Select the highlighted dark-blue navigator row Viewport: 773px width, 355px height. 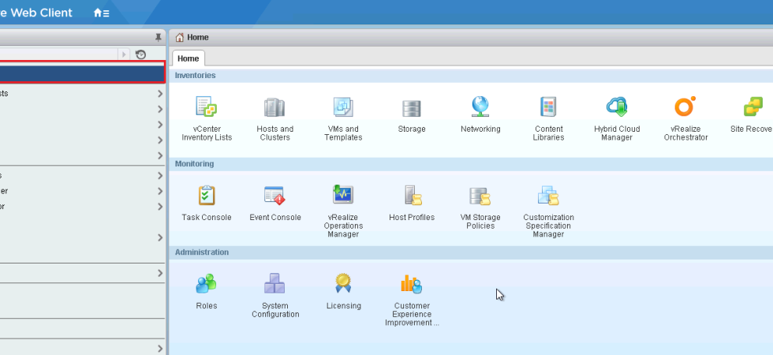pyautogui.click(x=82, y=73)
